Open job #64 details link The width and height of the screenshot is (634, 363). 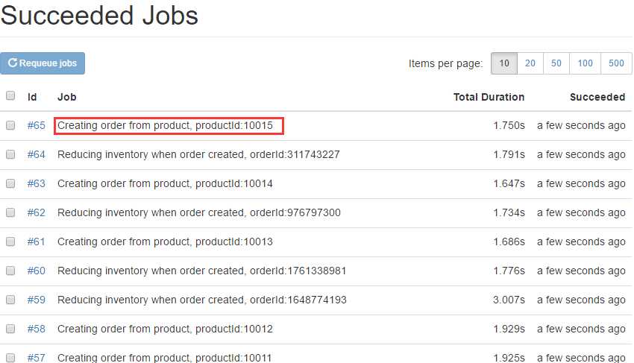click(x=37, y=155)
